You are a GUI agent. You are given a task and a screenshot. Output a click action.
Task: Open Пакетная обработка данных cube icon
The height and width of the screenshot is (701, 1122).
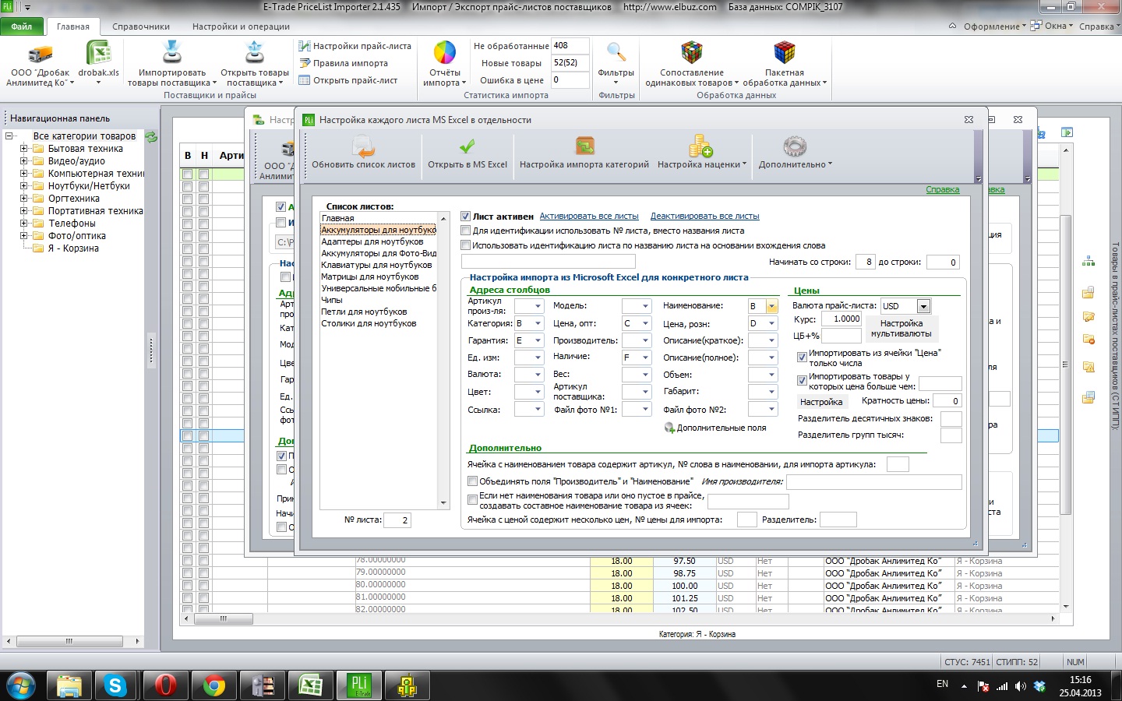point(784,52)
